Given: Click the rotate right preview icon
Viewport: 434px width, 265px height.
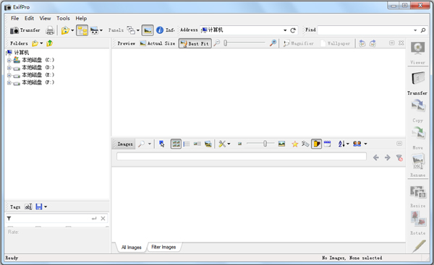Looking at the screenshot, I should [x=373, y=43].
